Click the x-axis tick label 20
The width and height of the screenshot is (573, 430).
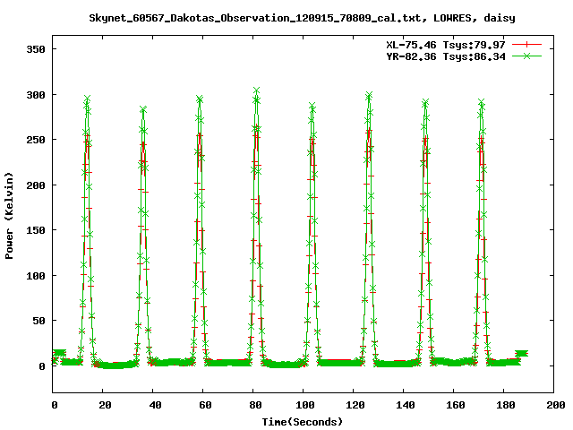point(105,405)
